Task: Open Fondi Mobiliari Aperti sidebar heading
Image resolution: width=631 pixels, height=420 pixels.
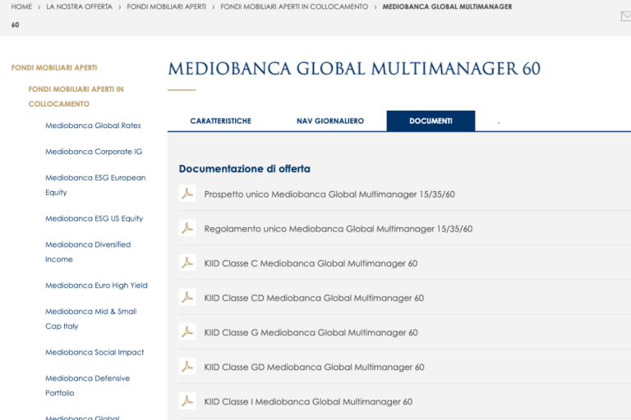Action: (54, 67)
